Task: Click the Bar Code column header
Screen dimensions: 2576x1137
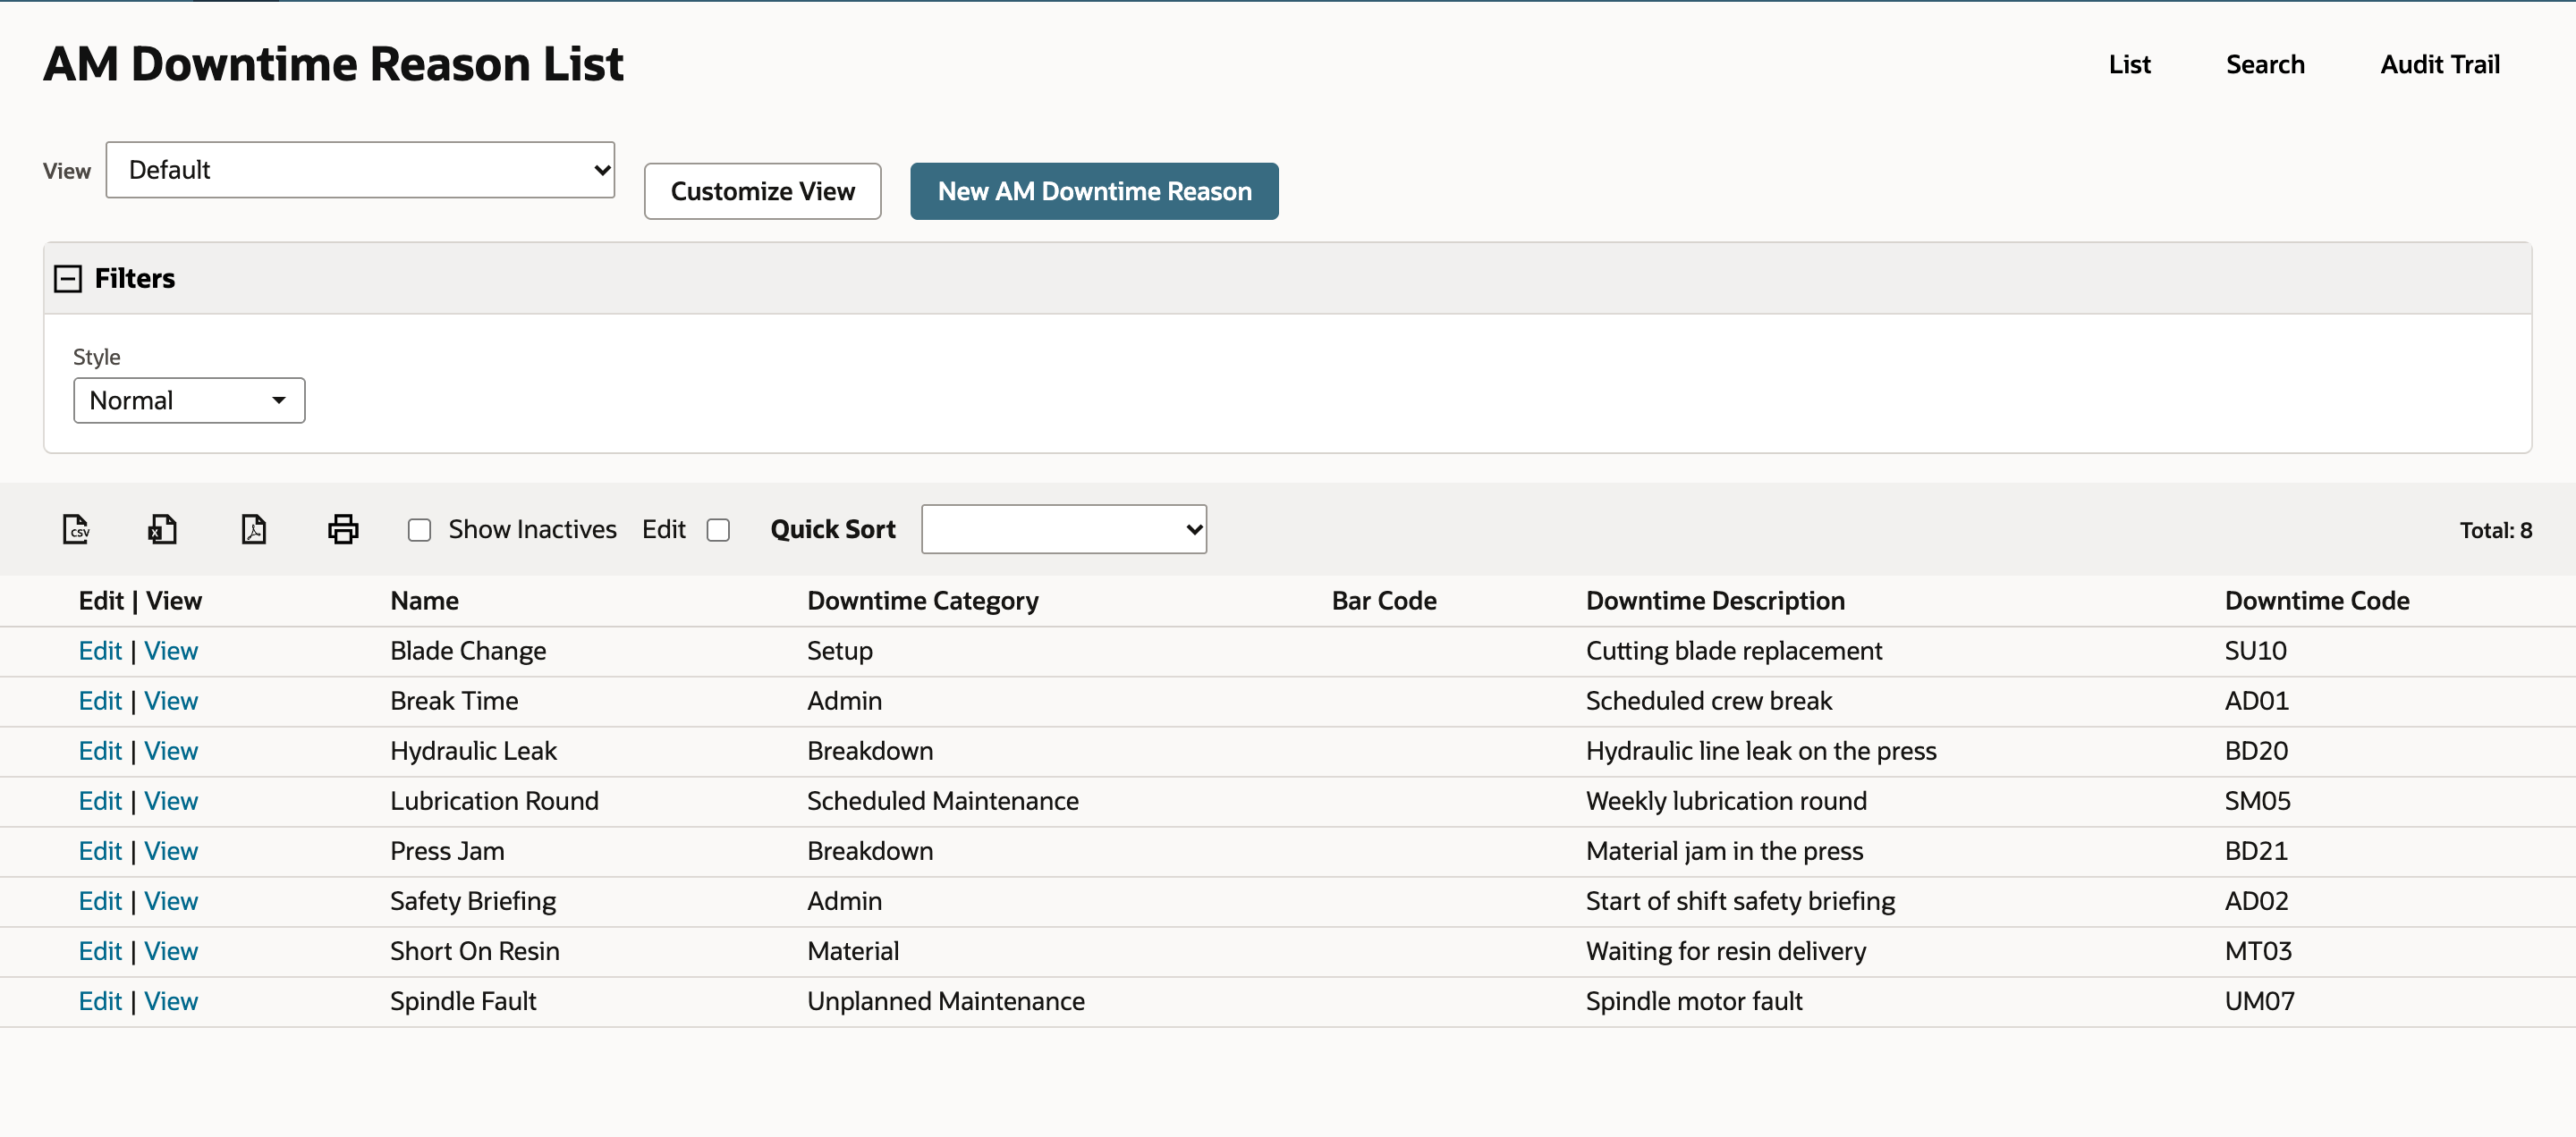Action: pos(1384,601)
